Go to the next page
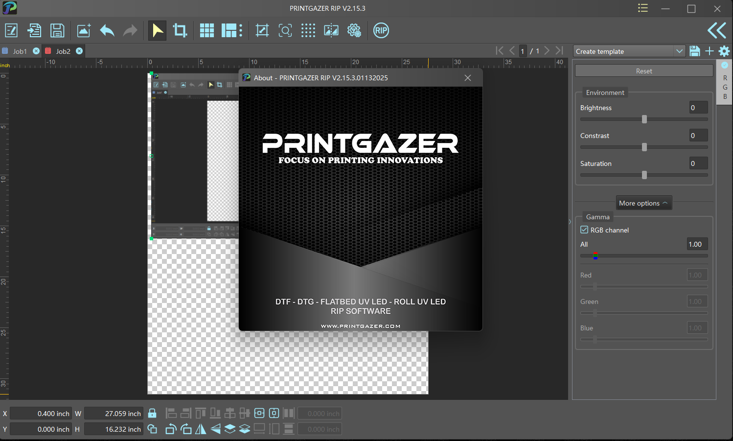The width and height of the screenshot is (733, 441). (x=547, y=51)
